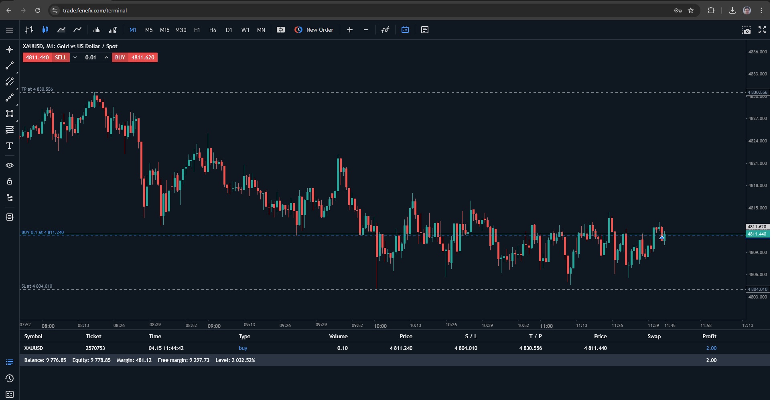Screen dimensions: 771x400
Task: Open the hamburger main menu
Action: pyautogui.click(x=10, y=30)
